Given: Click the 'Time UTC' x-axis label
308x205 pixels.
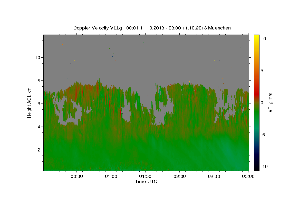Looking at the screenshot, I should pos(146,181).
